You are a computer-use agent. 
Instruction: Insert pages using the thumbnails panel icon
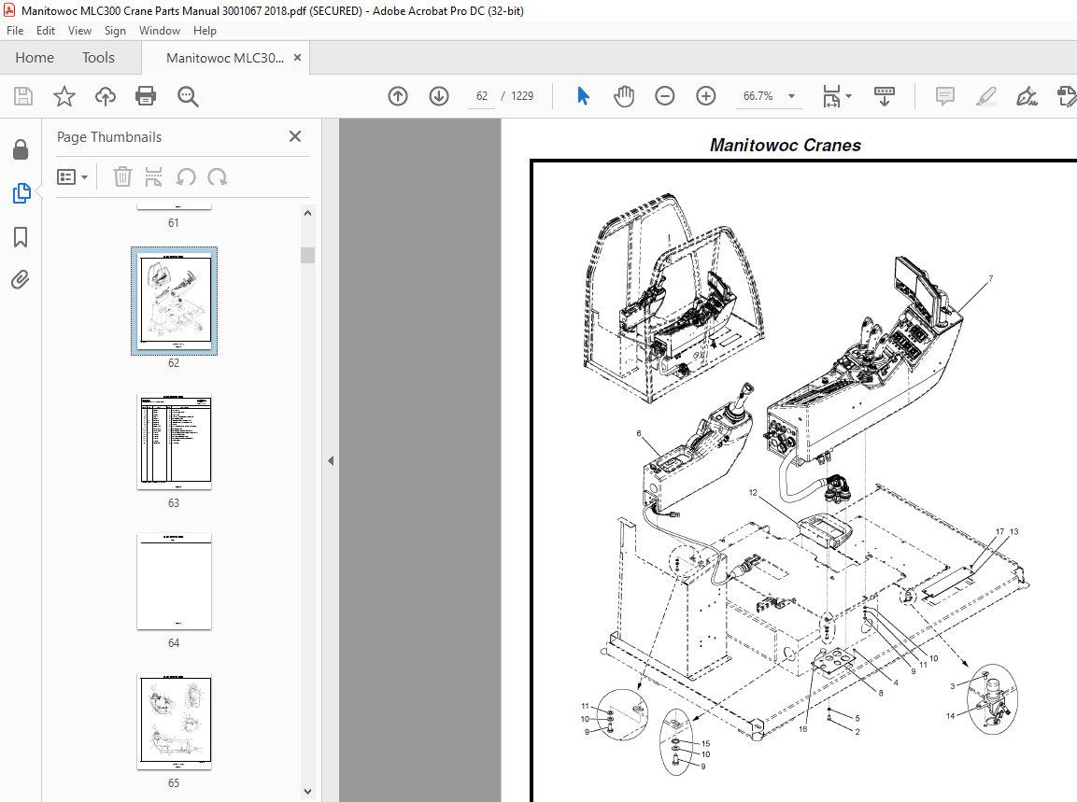[x=154, y=177]
